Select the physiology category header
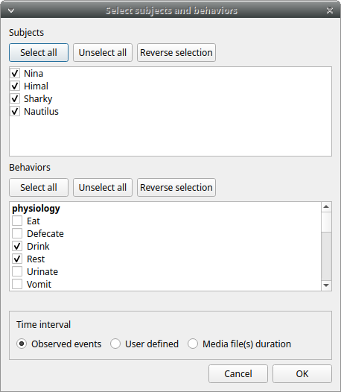Image resolution: width=341 pixels, height=392 pixels. pos(36,209)
